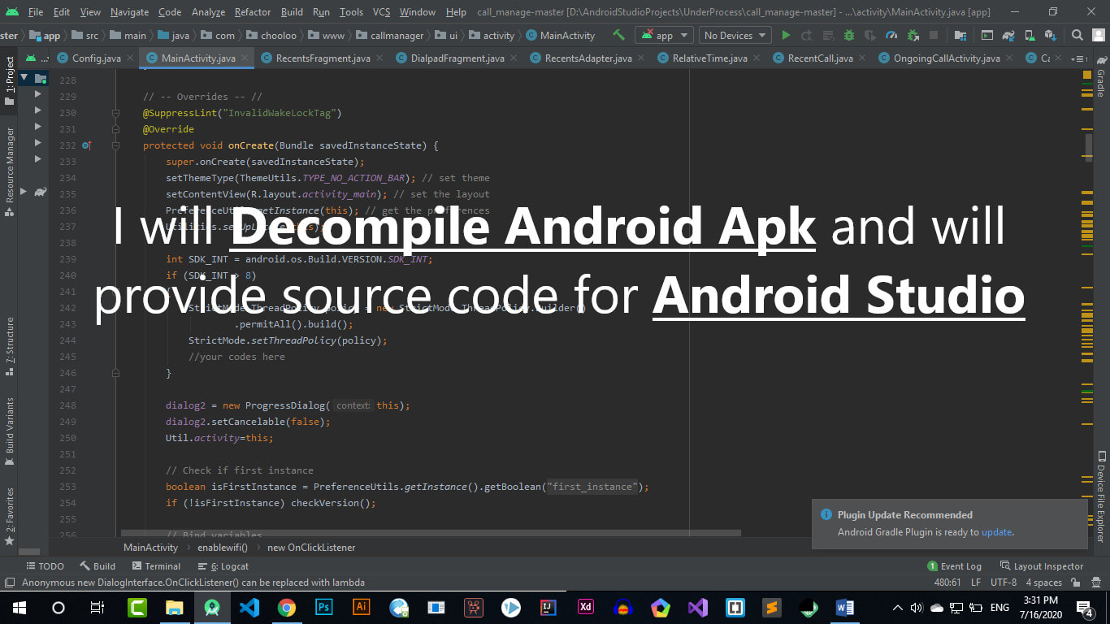Click the override gutter icon on line 232

(86, 145)
